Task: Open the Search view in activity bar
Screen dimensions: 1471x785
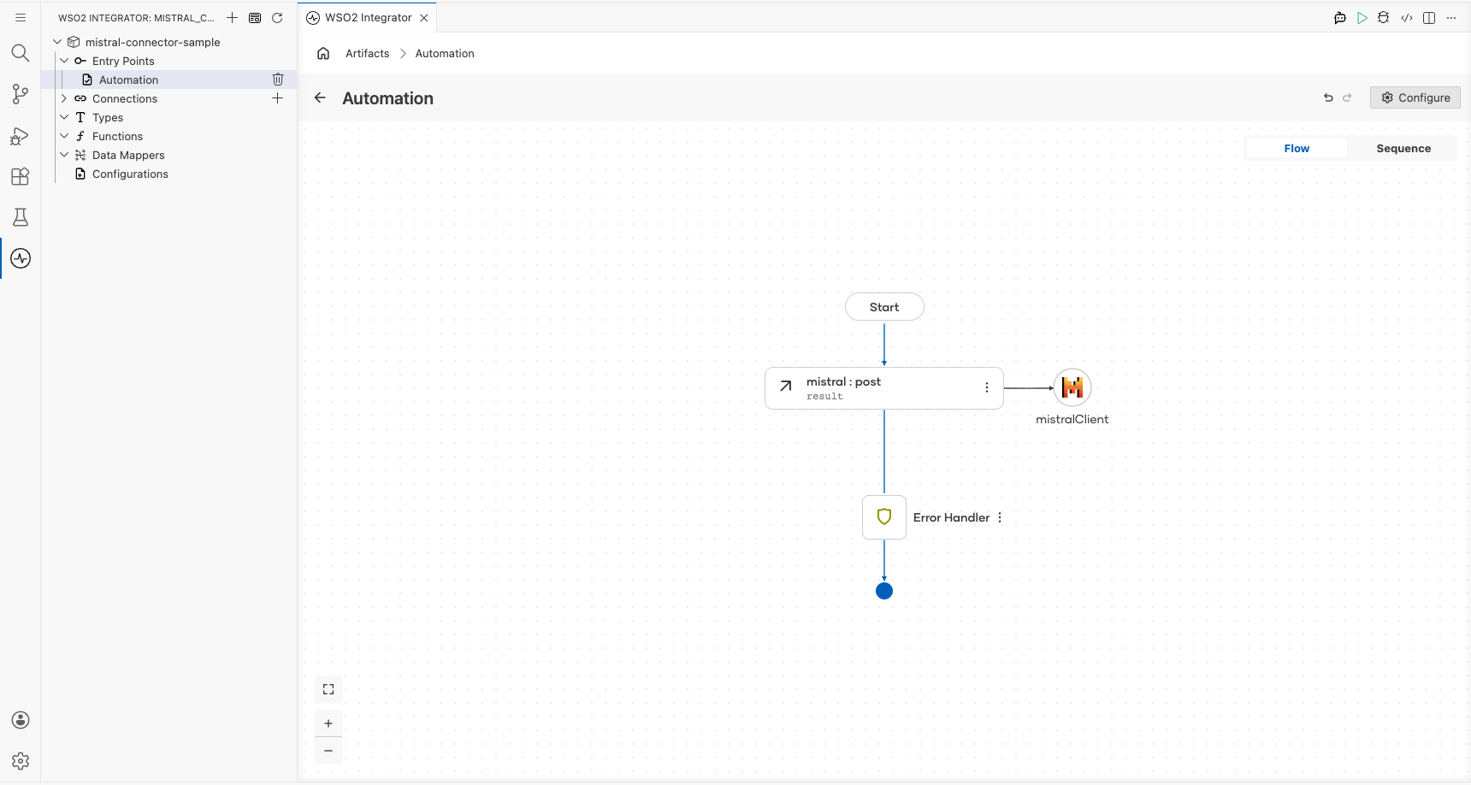Action: (21, 53)
